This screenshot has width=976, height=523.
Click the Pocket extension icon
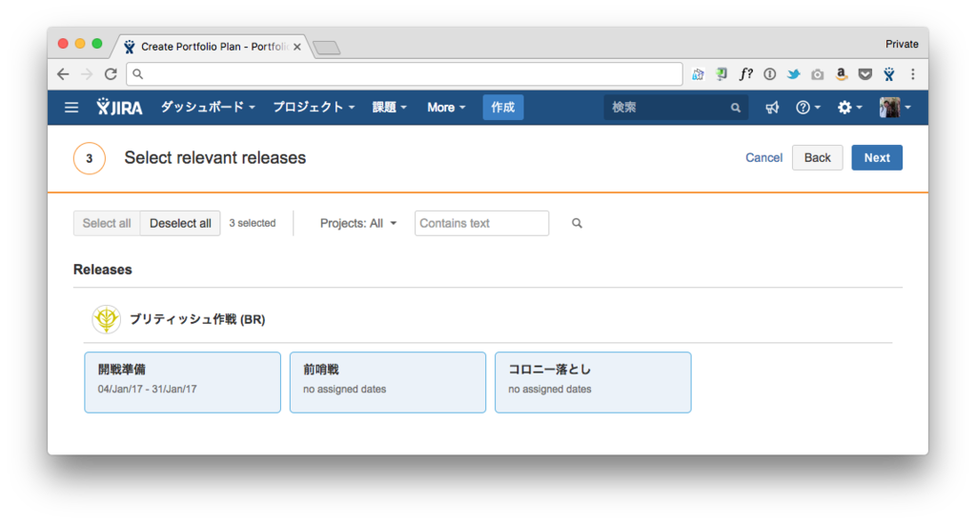(x=865, y=74)
